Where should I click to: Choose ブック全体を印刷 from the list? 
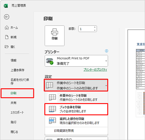click(x=76, y=109)
